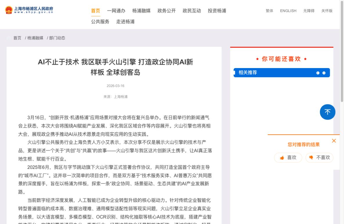
Task: Click 首页 in the breadcrumb
Action: tap(17, 38)
